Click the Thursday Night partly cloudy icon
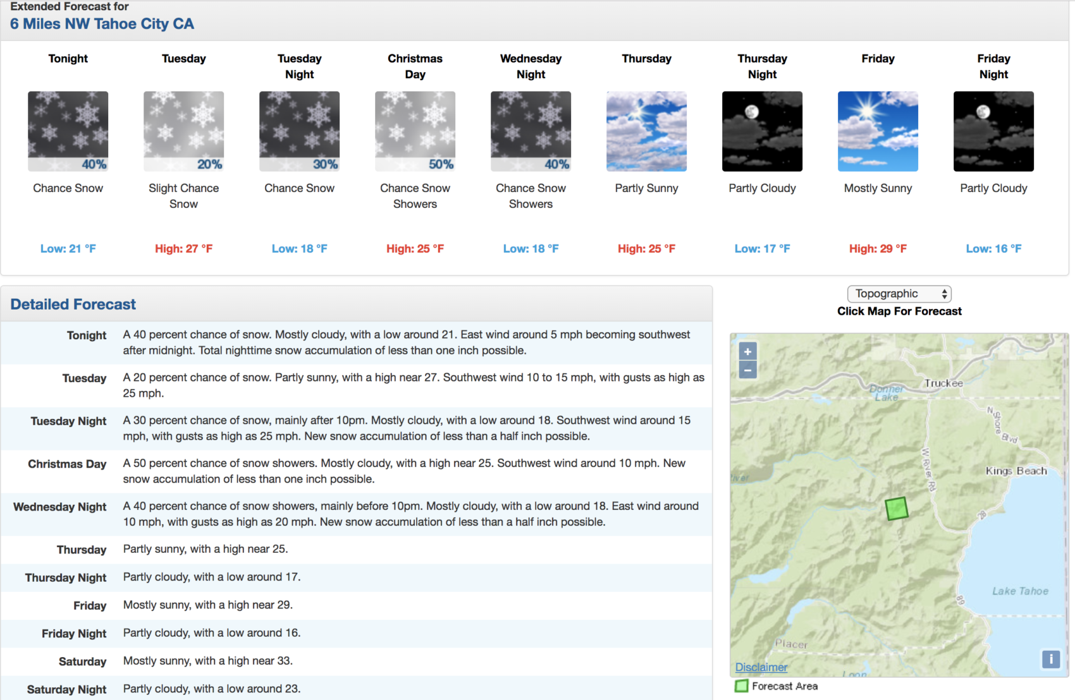 click(x=762, y=131)
